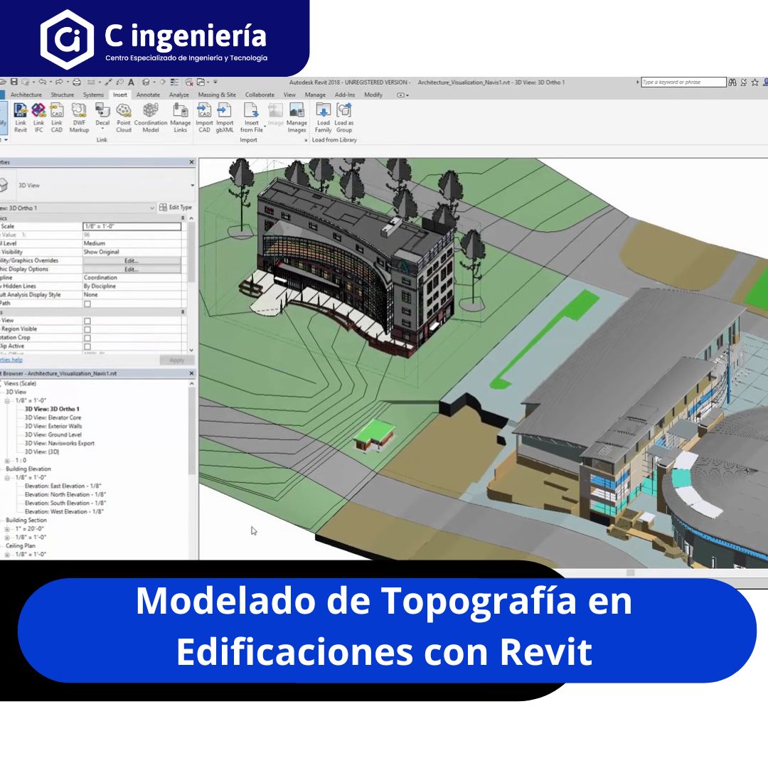
Task: Expand the Decal dropdown arrow
Action: pos(102,129)
